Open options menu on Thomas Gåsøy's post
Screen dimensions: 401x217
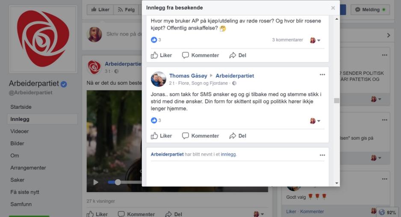tap(322, 75)
